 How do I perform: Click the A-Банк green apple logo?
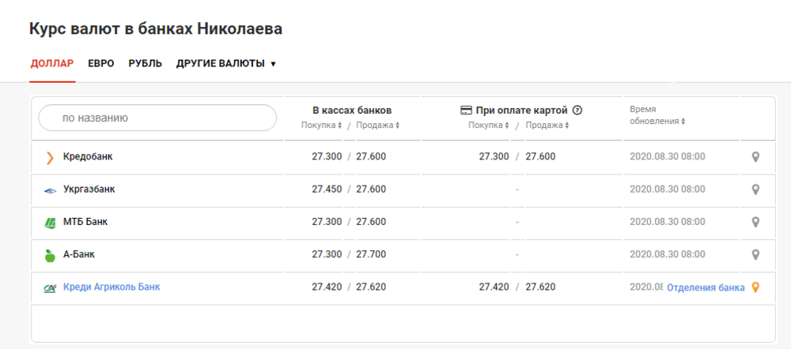(49, 255)
